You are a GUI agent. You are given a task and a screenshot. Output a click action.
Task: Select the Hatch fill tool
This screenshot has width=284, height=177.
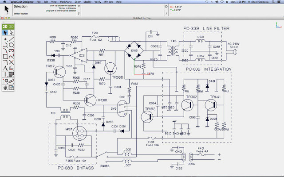tap(11, 74)
